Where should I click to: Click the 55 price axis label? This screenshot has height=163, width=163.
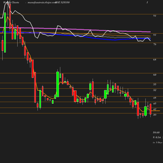tap(155, 84)
